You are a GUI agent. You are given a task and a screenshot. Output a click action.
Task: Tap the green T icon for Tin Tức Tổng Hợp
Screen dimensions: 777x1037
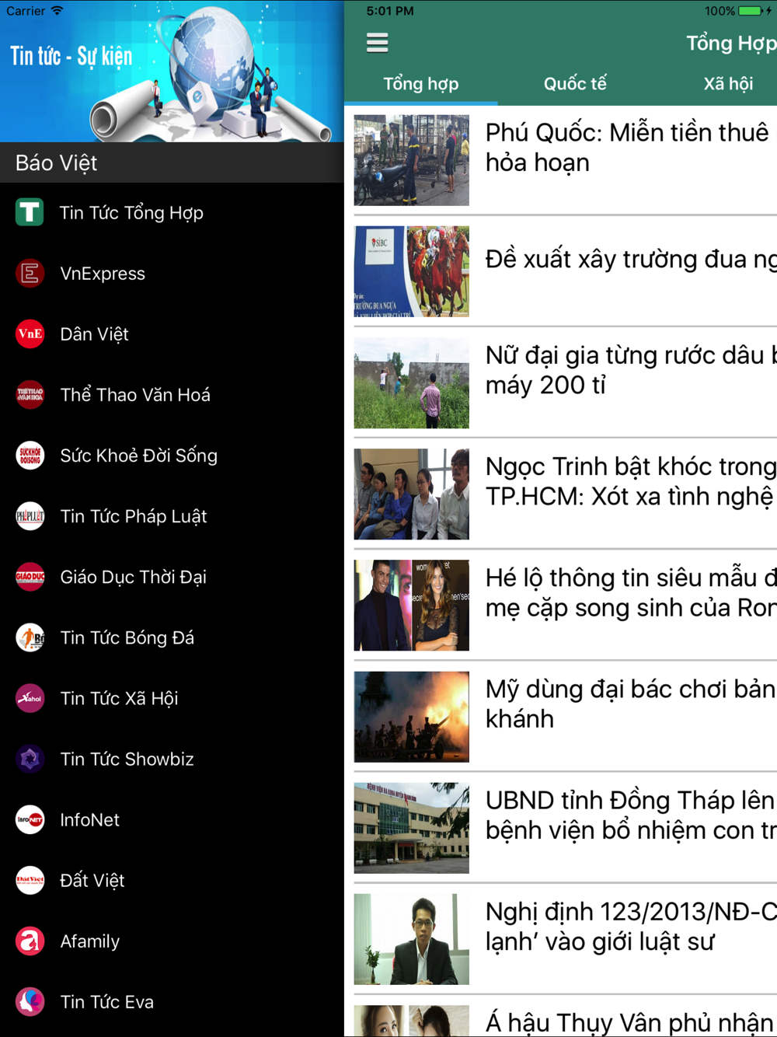pyautogui.click(x=30, y=211)
